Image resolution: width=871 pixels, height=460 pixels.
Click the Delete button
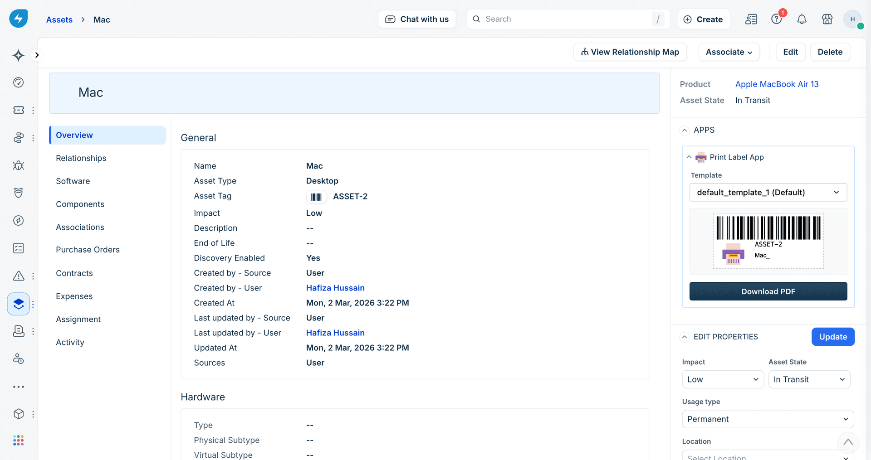point(830,52)
